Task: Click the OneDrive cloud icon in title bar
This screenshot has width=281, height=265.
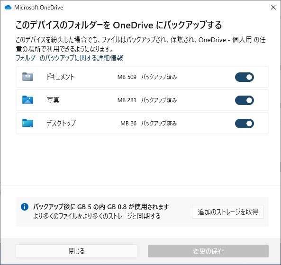Action: coord(8,8)
